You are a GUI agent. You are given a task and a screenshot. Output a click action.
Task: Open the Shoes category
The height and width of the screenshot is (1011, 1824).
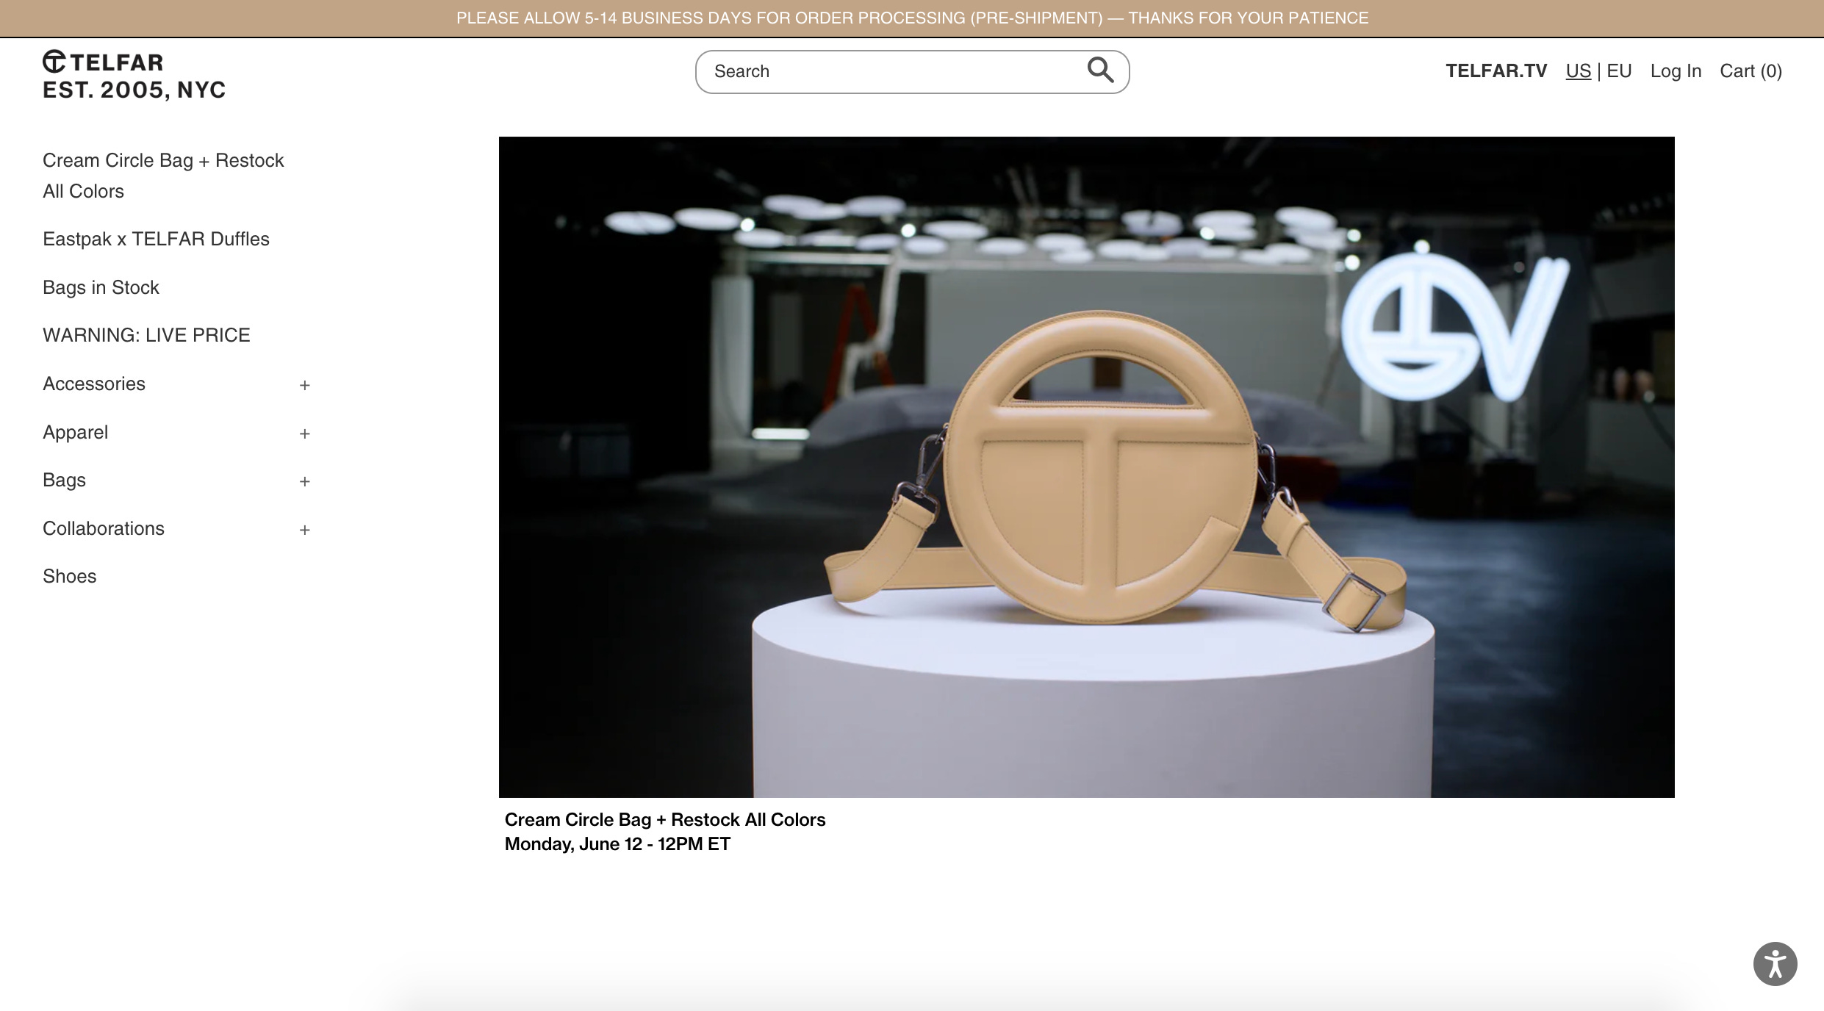point(69,576)
